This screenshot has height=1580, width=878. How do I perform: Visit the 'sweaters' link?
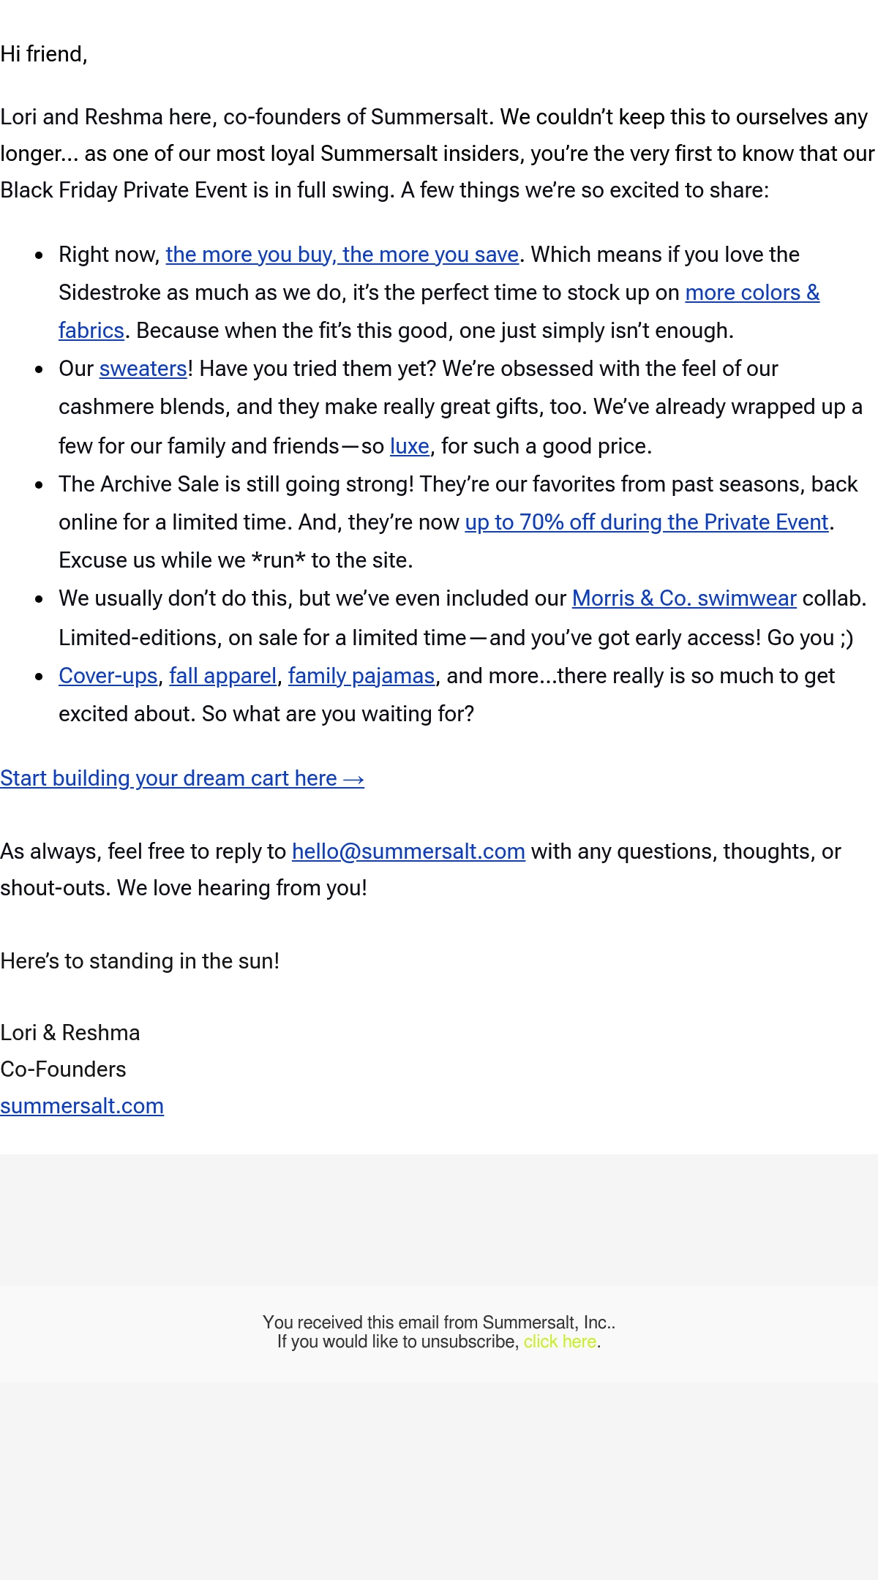(x=143, y=369)
